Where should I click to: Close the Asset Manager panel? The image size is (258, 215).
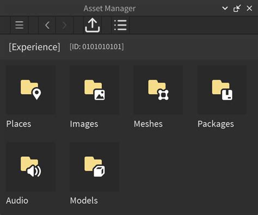click(249, 8)
